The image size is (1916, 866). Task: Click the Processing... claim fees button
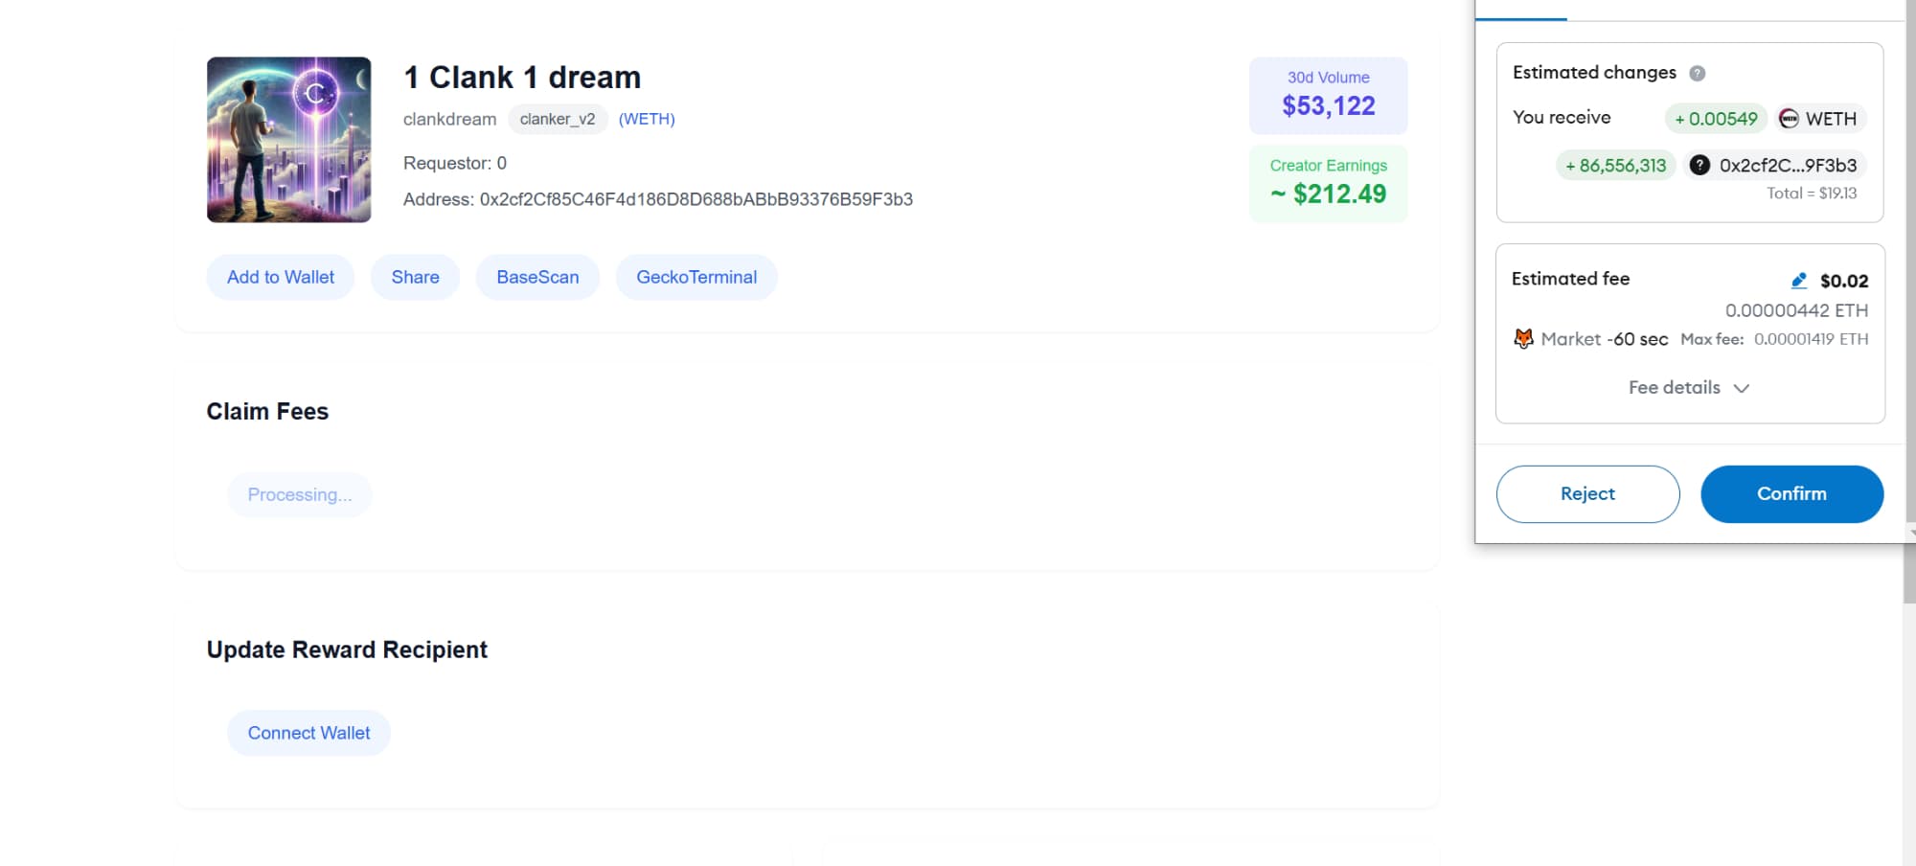coord(299,494)
